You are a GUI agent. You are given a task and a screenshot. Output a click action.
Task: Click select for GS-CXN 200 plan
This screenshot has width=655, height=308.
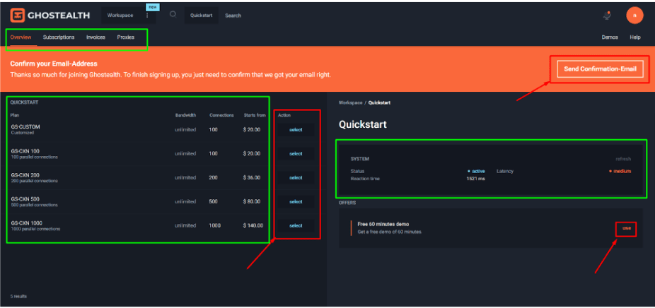tap(296, 178)
